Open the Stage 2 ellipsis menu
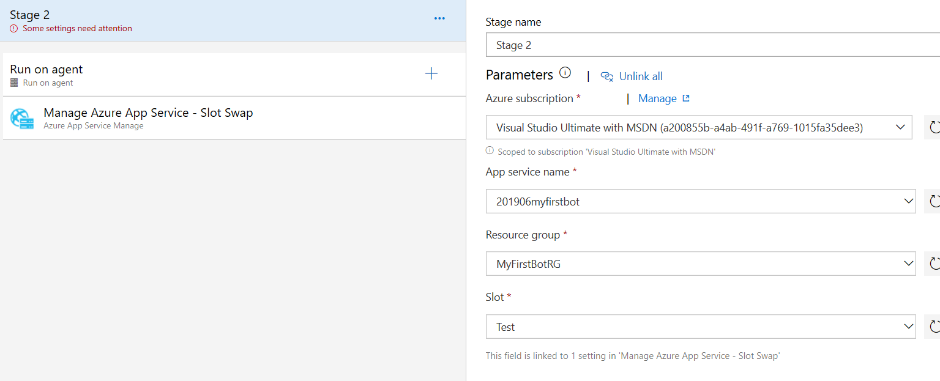 click(439, 18)
